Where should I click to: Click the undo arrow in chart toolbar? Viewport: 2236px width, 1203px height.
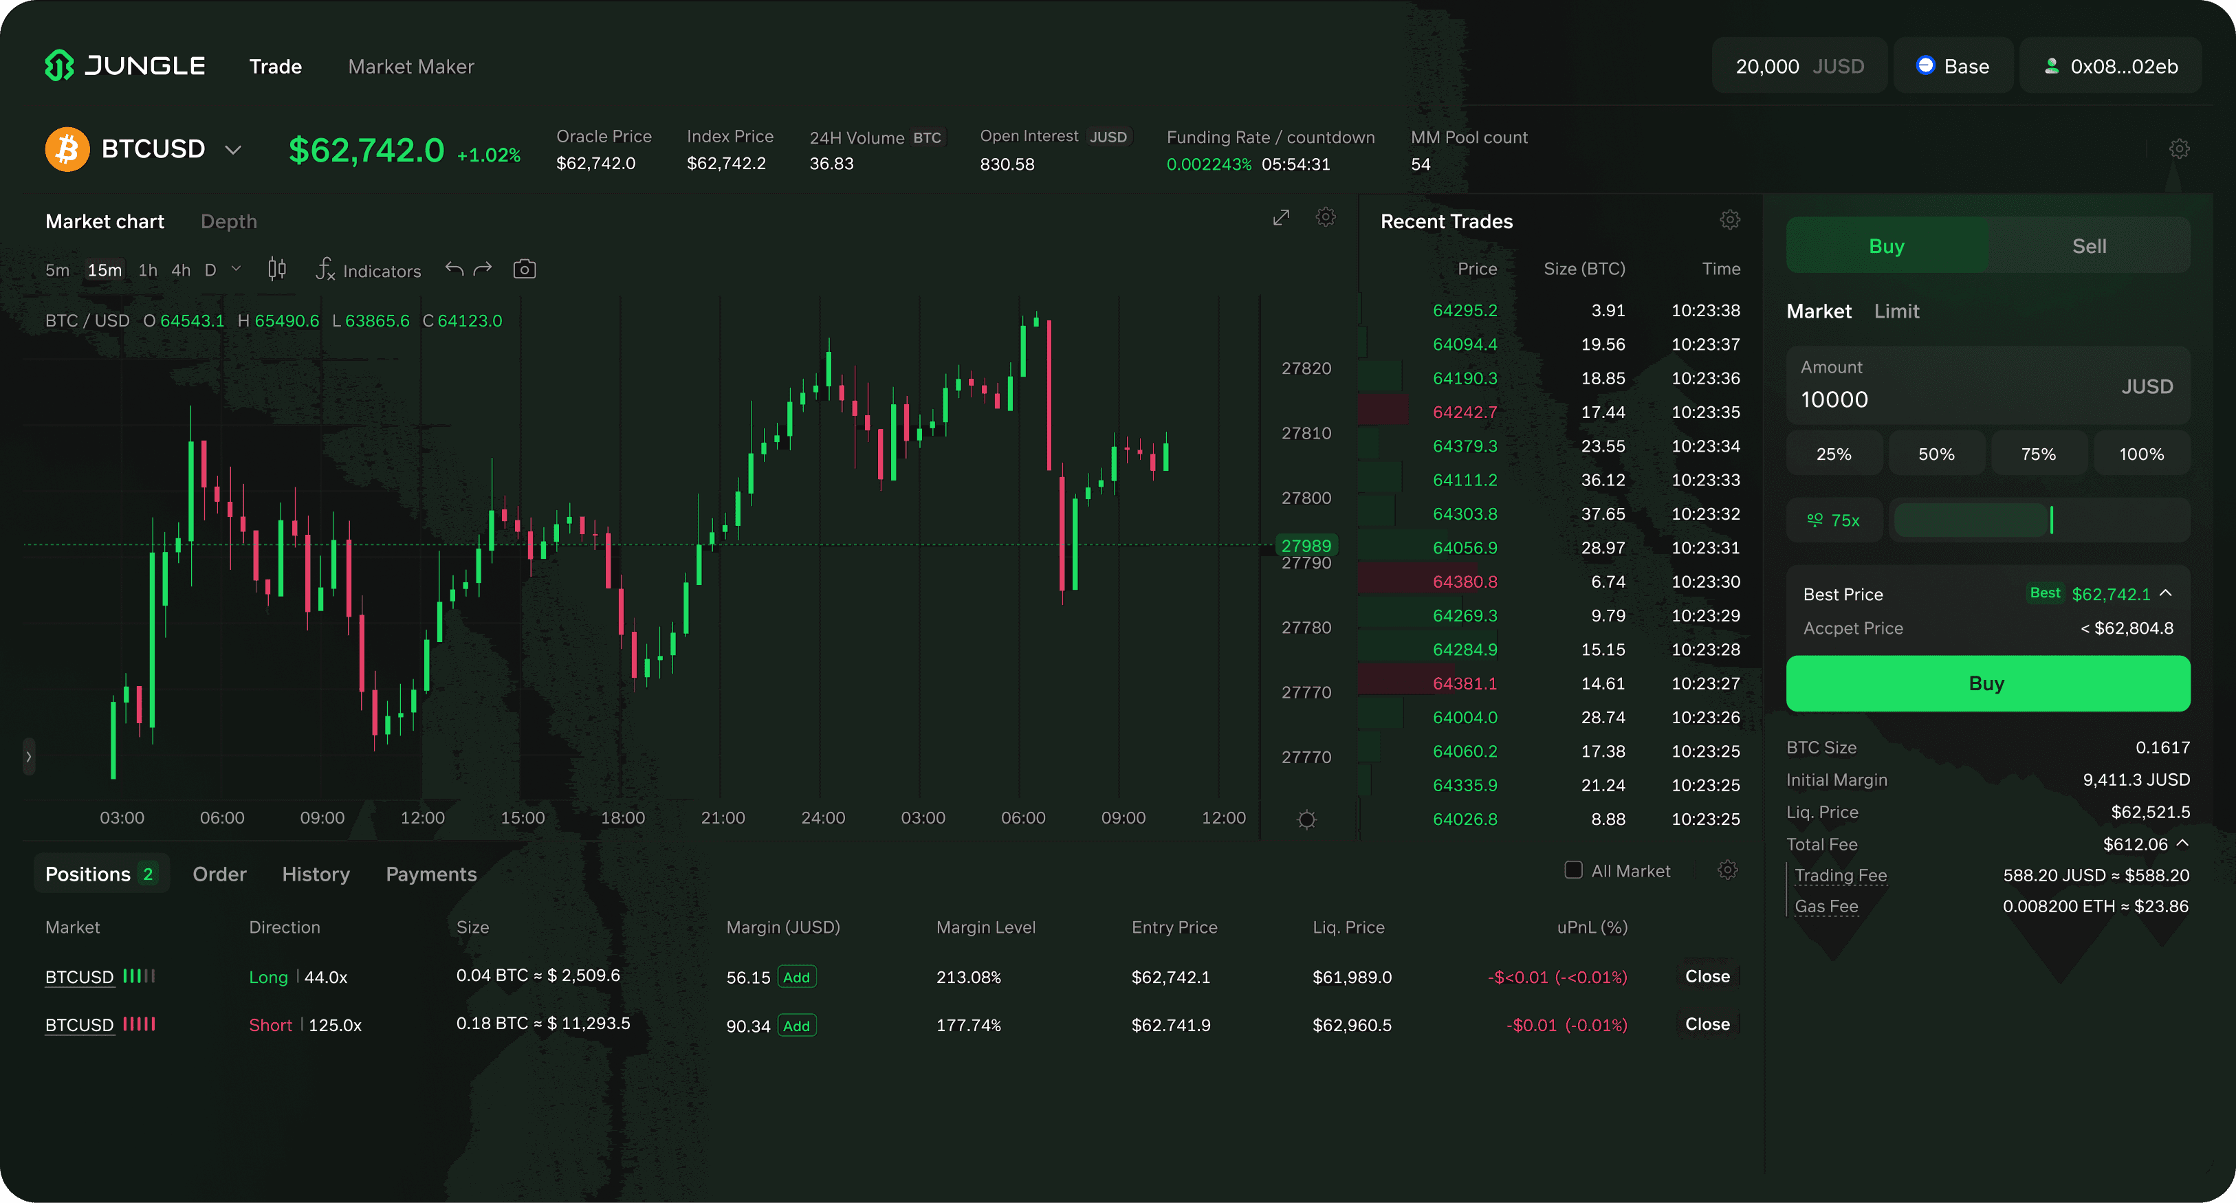click(x=454, y=269)
